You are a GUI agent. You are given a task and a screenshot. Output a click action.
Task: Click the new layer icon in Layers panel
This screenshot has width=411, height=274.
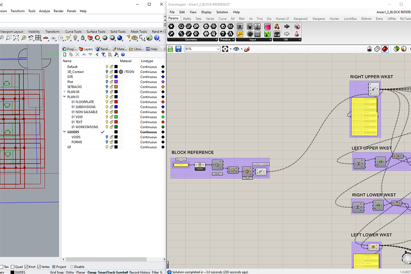coord(64,55)
